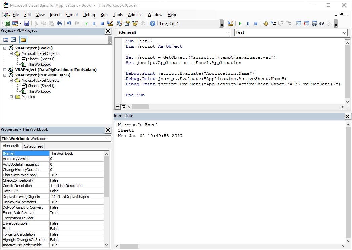Open the Project Explorer icon
Viewport: 352px width, 250px height.
(x=119, y=23)
